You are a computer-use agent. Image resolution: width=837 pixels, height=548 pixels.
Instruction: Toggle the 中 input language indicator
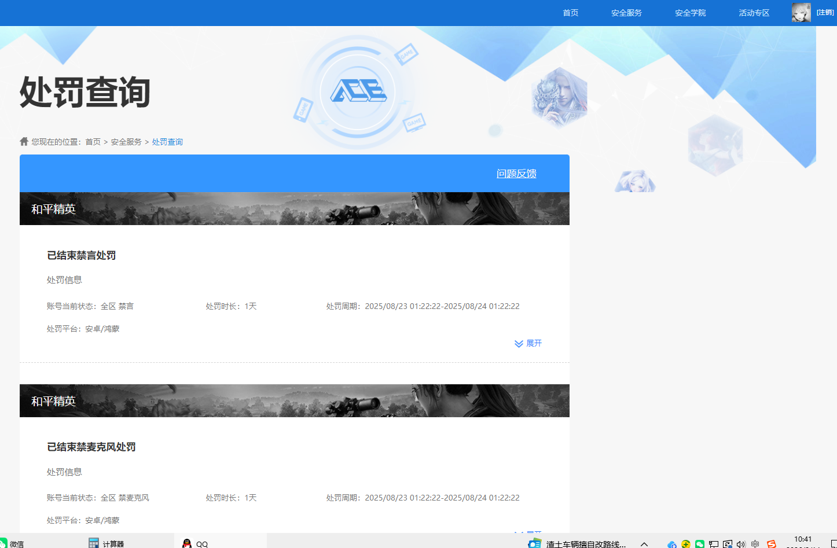coord(755,544)
